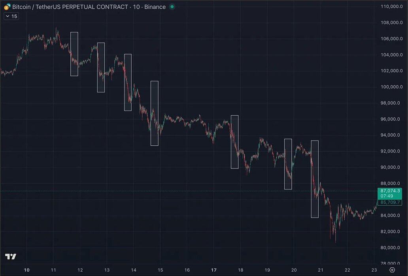
Task: Click the 10 date label on time axis
Action: 26,270
